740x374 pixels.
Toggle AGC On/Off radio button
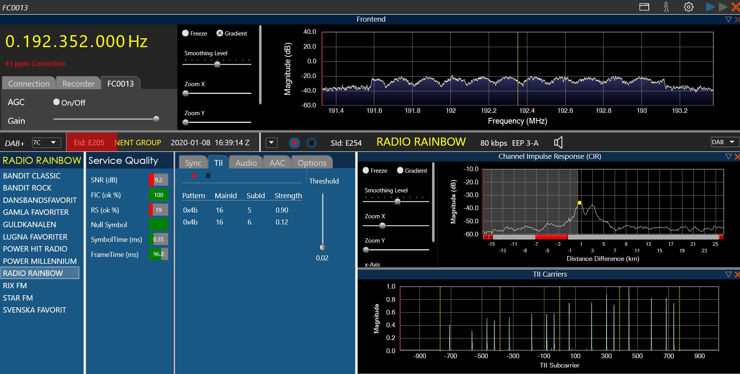pyautogui.click(x=56, y=102)
